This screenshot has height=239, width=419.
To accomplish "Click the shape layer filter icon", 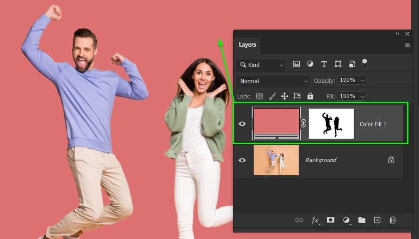I will [x=338, y=64].
